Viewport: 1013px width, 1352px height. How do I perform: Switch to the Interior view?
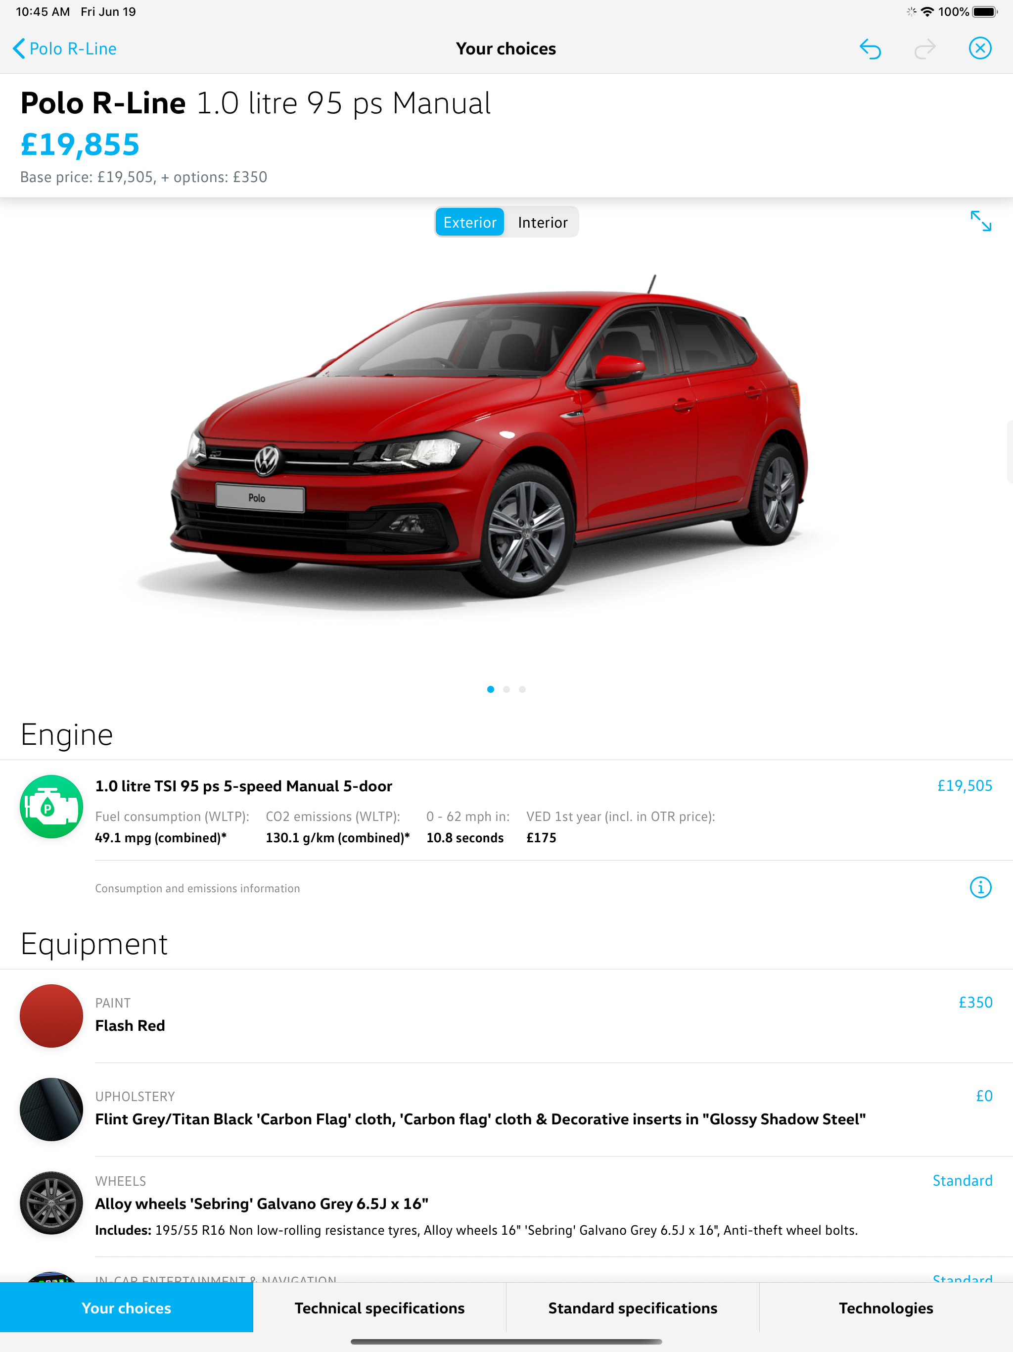543,222
